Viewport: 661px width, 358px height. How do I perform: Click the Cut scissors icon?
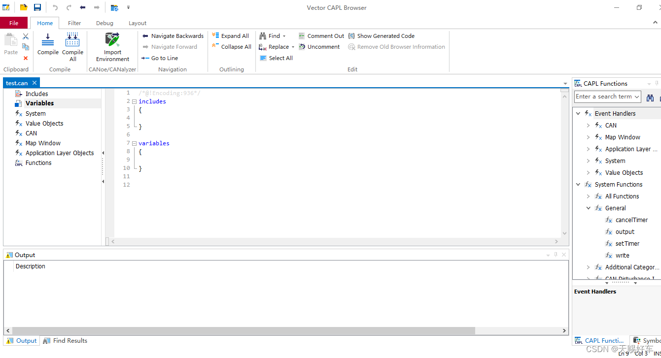pyautogui.click(x=26, y=36)
